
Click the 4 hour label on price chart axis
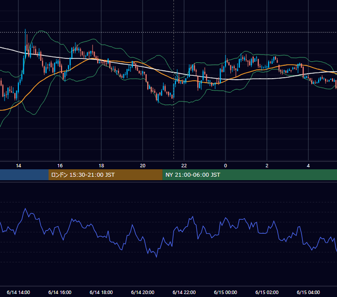pyautogui.click(x=308, y=166)
